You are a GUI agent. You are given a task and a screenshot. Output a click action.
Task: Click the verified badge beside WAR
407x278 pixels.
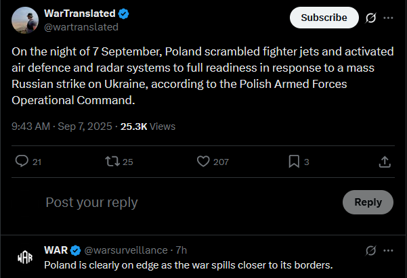pos(76,250)
